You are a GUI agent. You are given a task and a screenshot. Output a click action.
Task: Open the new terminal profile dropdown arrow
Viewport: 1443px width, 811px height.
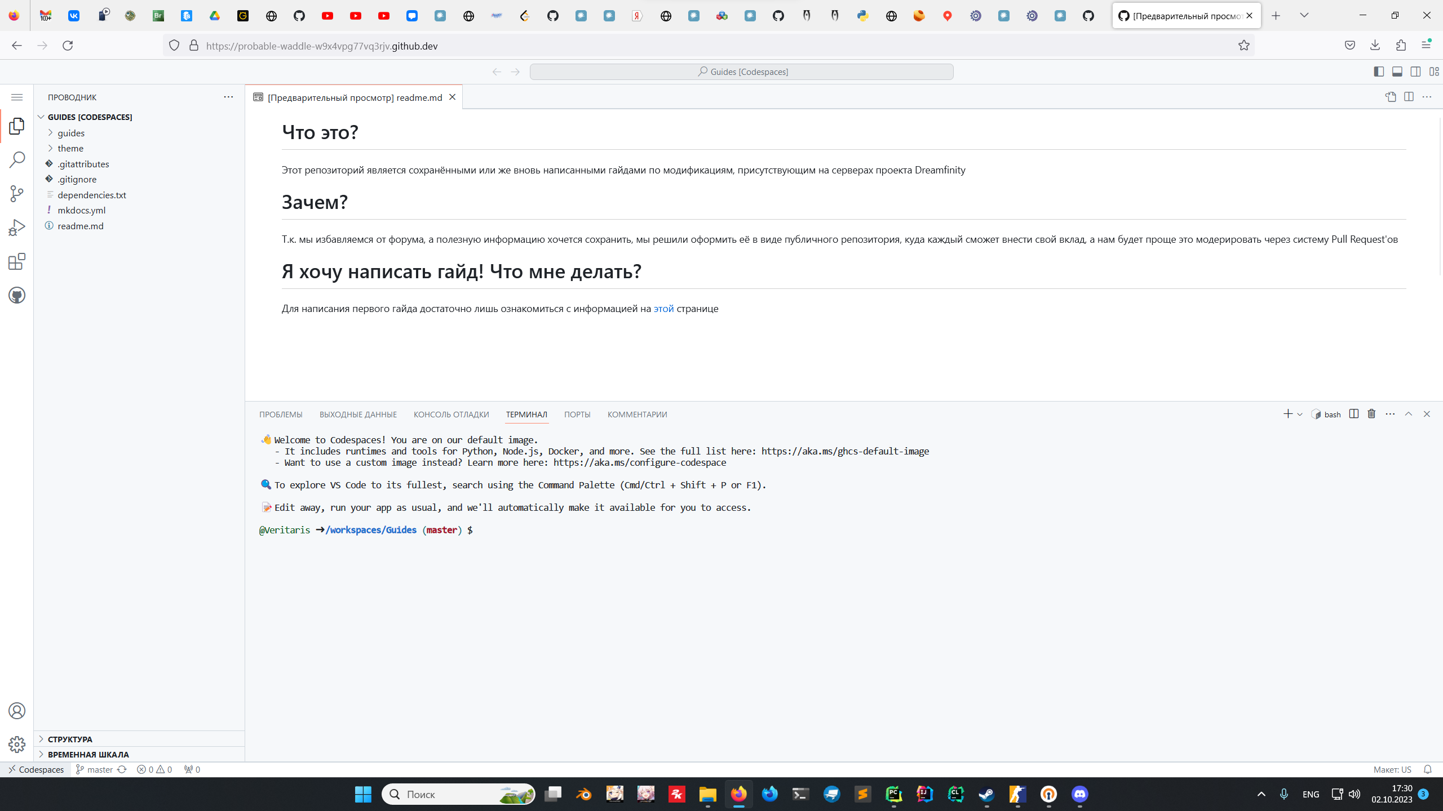(x=1300, y=415)
